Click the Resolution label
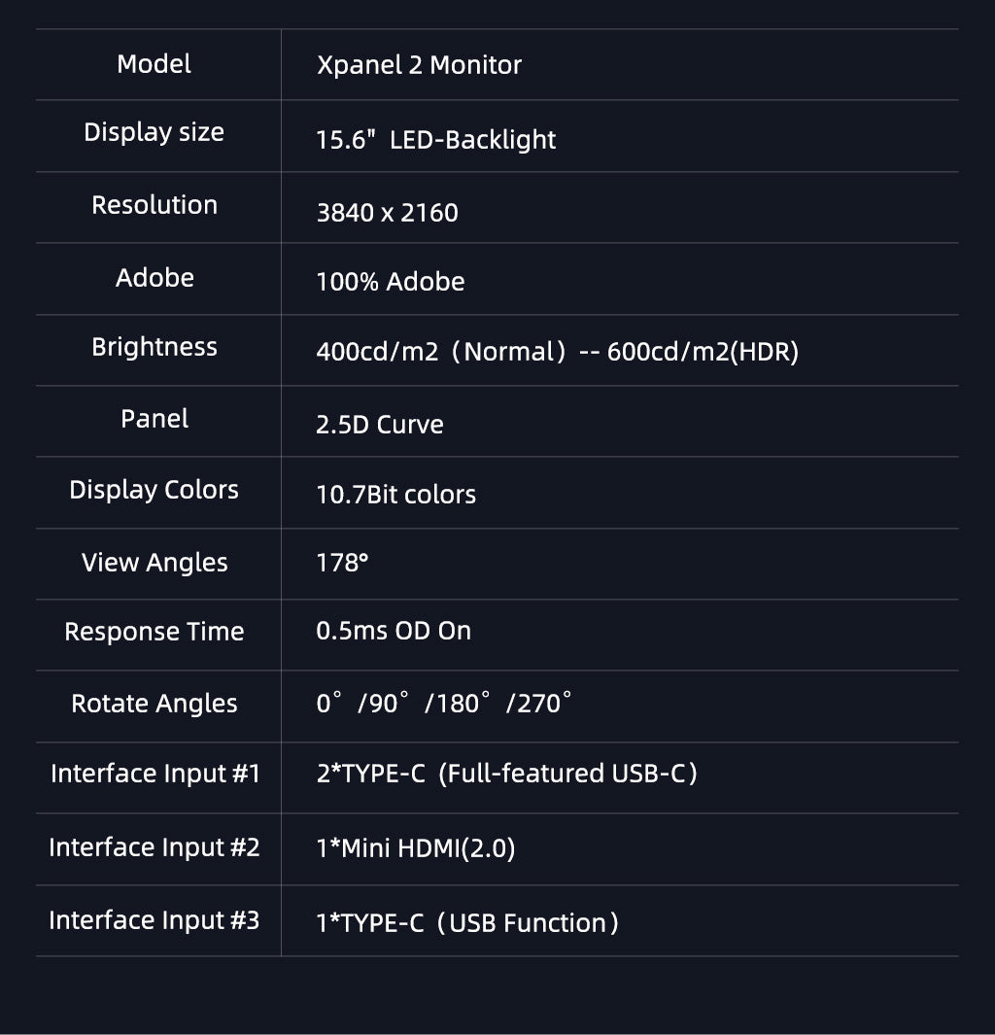 [x=154, y=205]
